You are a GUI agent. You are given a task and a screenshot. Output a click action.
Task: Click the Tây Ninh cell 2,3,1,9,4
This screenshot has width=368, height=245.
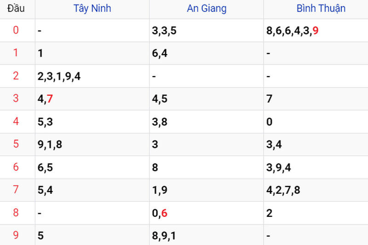[59, 76]
